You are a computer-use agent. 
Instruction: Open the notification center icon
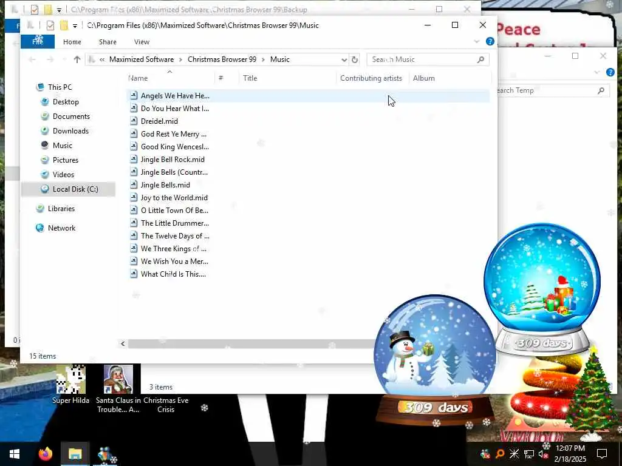coord(602,454)
